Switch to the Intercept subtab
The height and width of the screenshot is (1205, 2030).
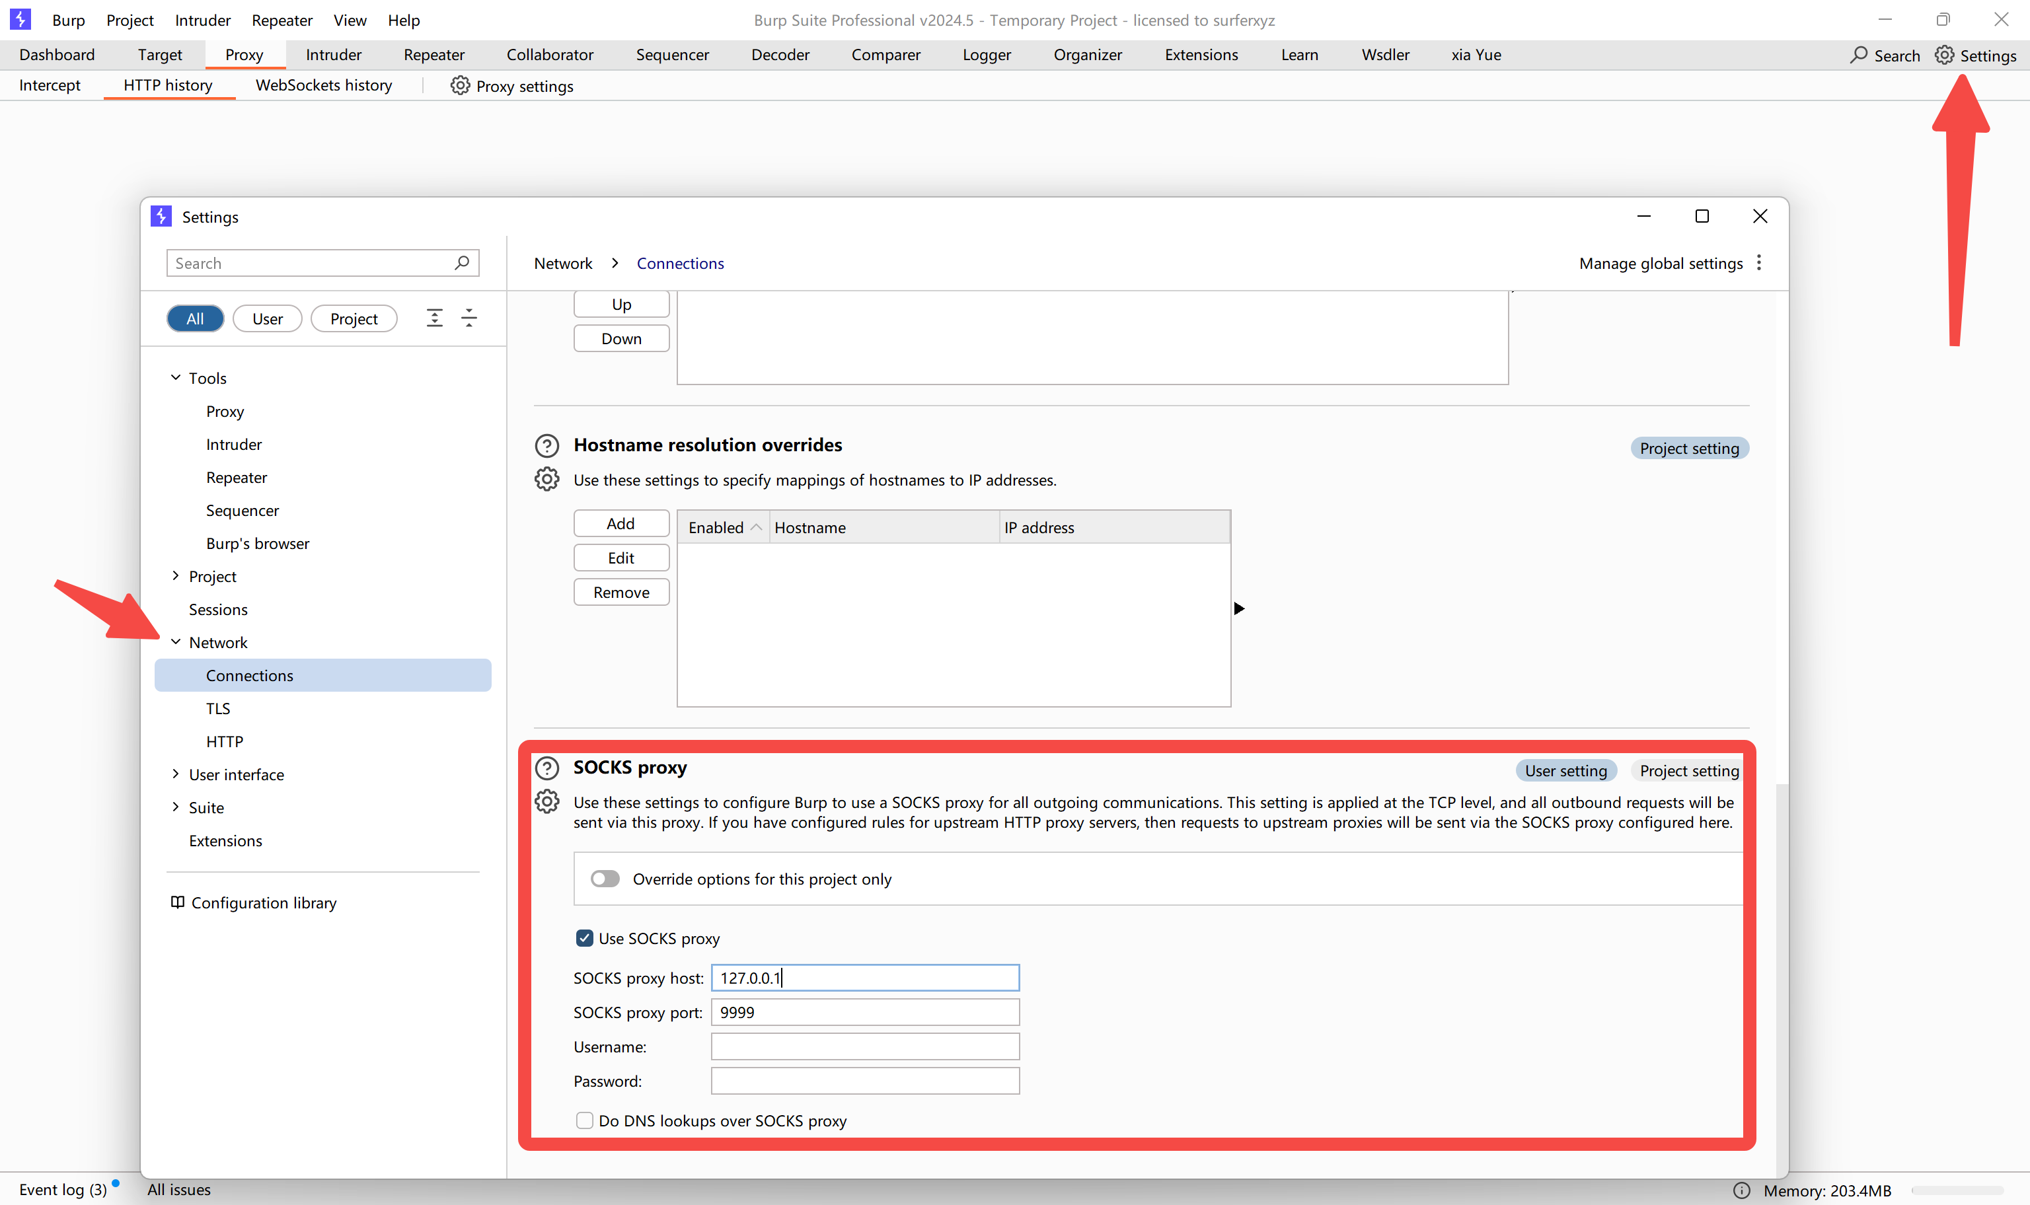[x=50, y=85]
